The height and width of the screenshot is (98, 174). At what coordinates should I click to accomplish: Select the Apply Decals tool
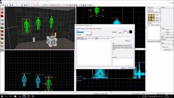2,35
